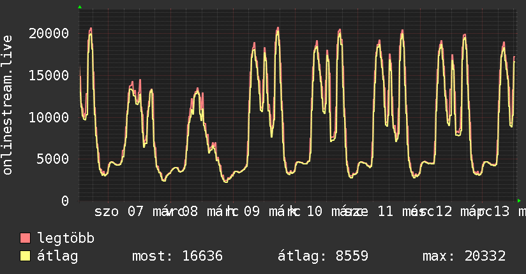Click the legtöbb legend label

coord(66,238)
